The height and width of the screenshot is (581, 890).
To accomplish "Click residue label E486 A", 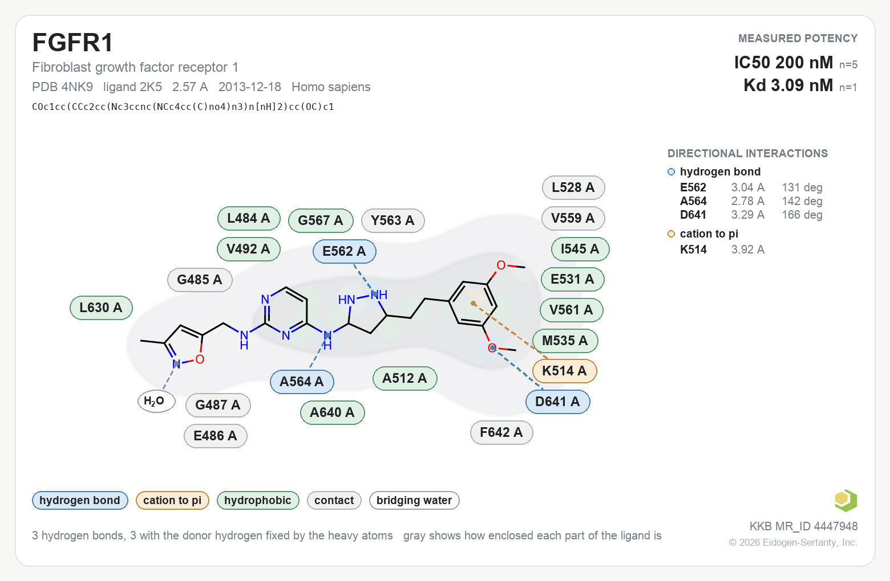I will pyautogui.click(x=216, y=436).
